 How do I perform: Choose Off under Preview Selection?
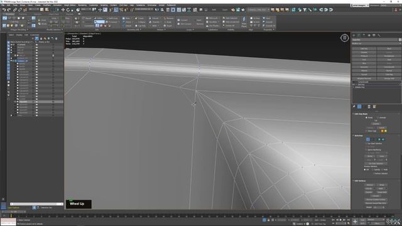point(365,169)
